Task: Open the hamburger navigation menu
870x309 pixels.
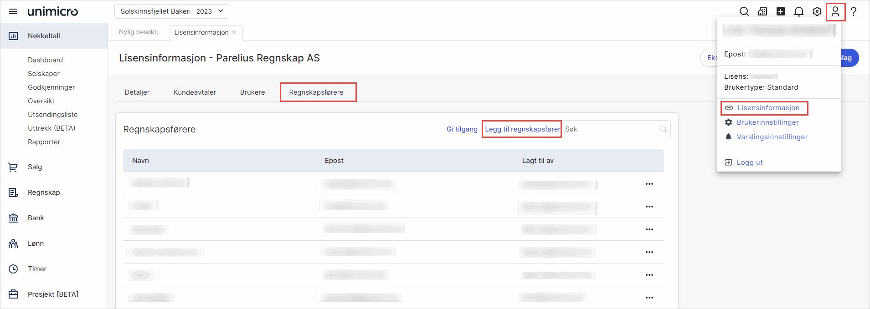Action: (x=13, y=11)
